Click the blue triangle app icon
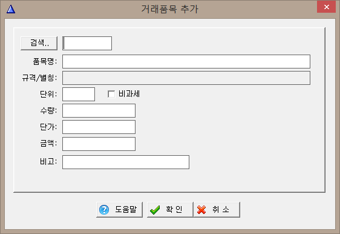This screenshot has width=340, height=234. (11, 9)
